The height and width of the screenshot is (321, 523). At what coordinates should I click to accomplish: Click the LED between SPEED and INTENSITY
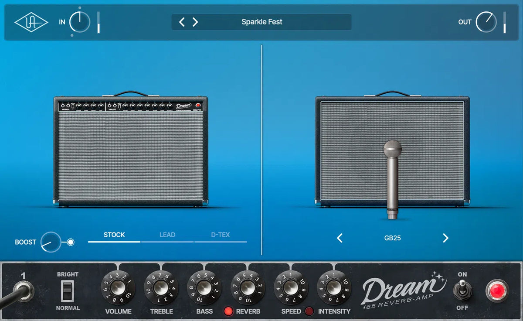click(309, 311)
